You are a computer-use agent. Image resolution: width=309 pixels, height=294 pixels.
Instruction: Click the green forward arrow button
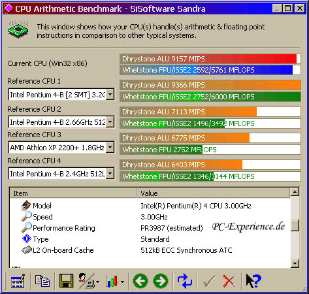(161, 281)
